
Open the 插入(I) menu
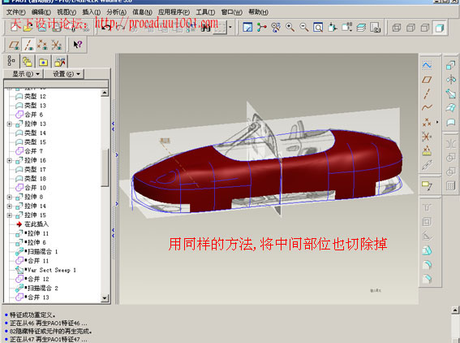[x=91, y=12]
